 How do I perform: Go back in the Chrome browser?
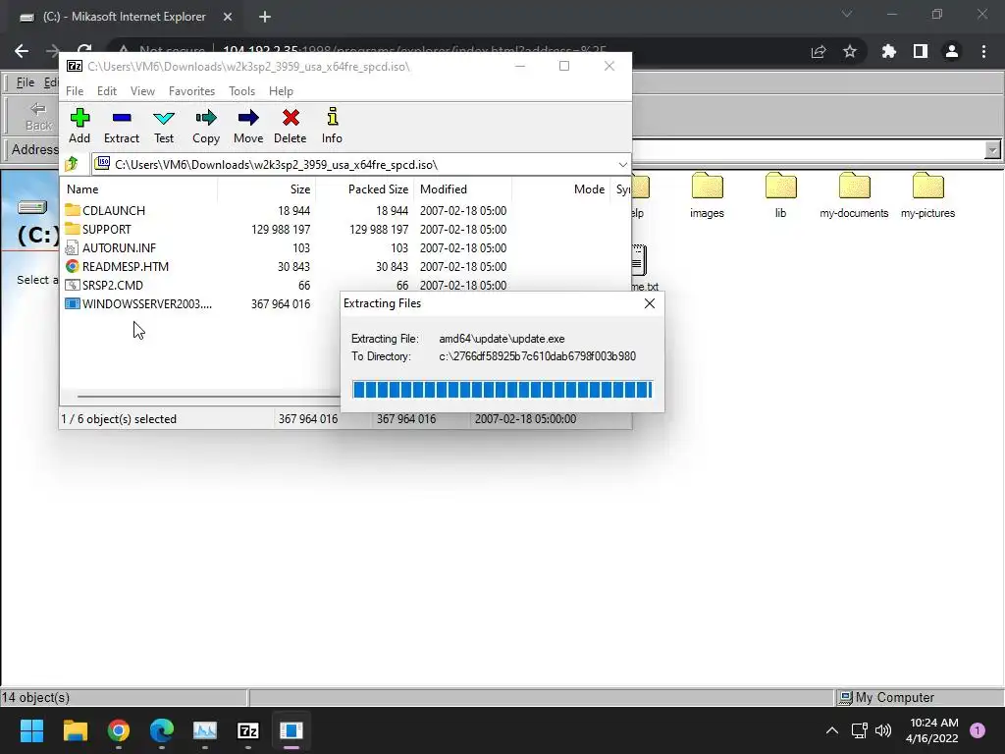[x=22, y=51]
